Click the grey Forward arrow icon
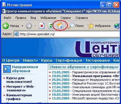The width and height of the screenshot is (121, 104). tap(29, 26)
